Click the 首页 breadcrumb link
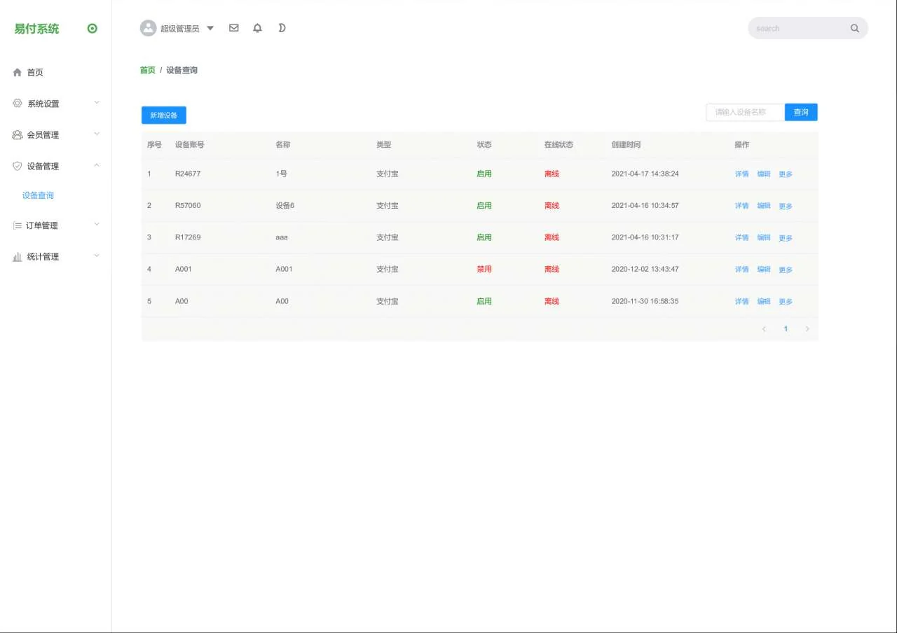Screen dimensions: 897x633 pos(147,70)
